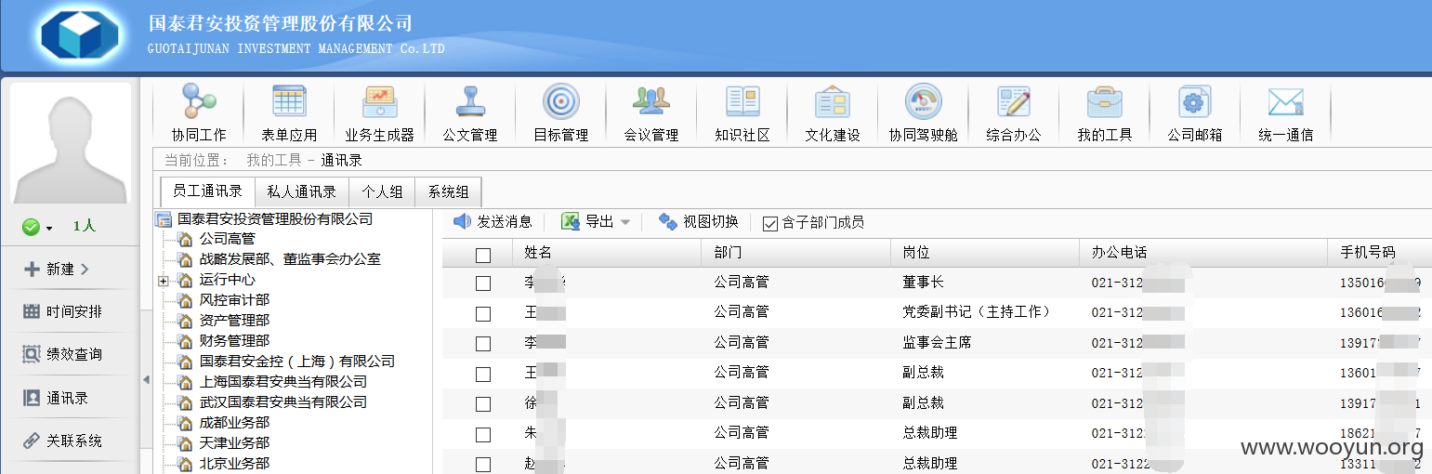Screen dimensions: 1432x474
Task: Check the first 总裁助理 row checkbox
Action: (483, 434)
